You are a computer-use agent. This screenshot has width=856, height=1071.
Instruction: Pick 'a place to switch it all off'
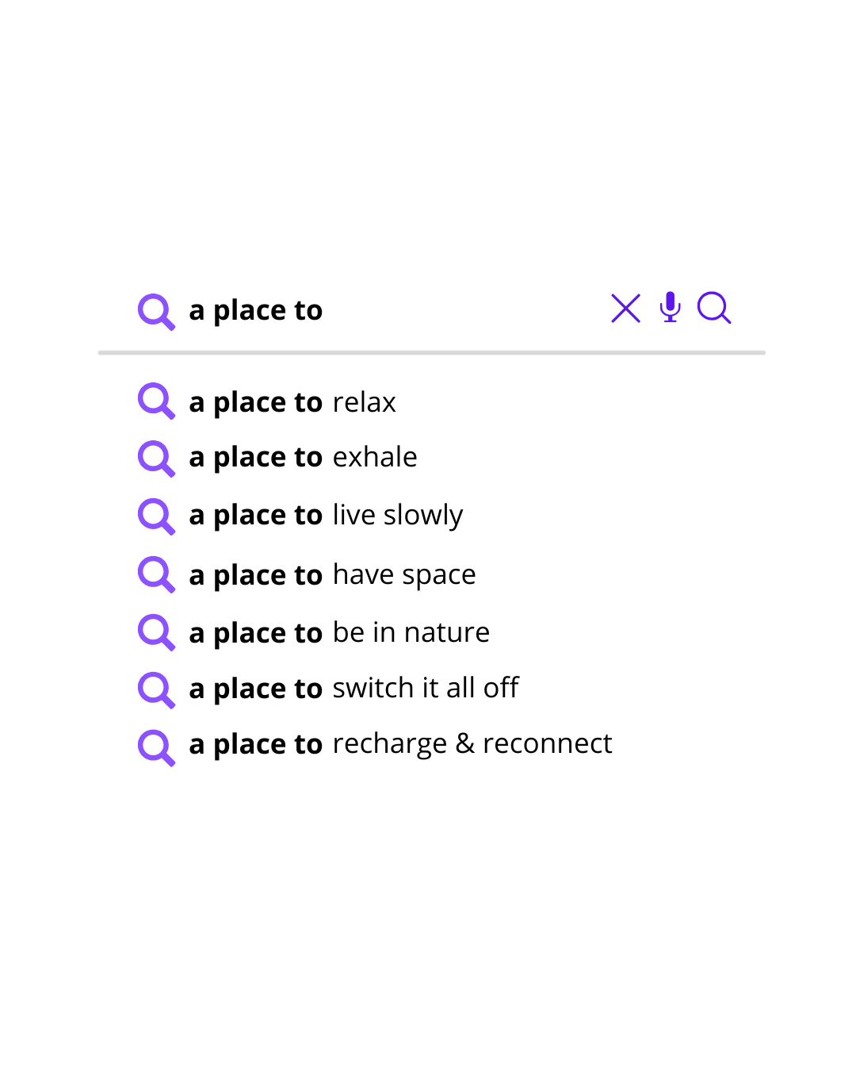(x=353, y=689)
